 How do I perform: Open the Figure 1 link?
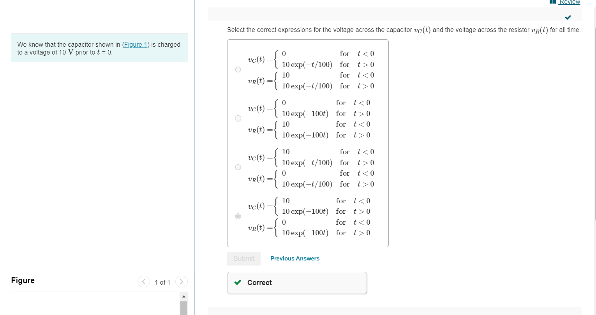(x=135, y=44)
